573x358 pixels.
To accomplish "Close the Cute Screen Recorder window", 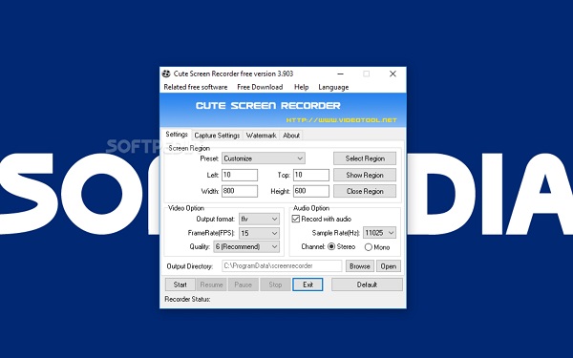I will pyautogui.click(x=393, y=74).
